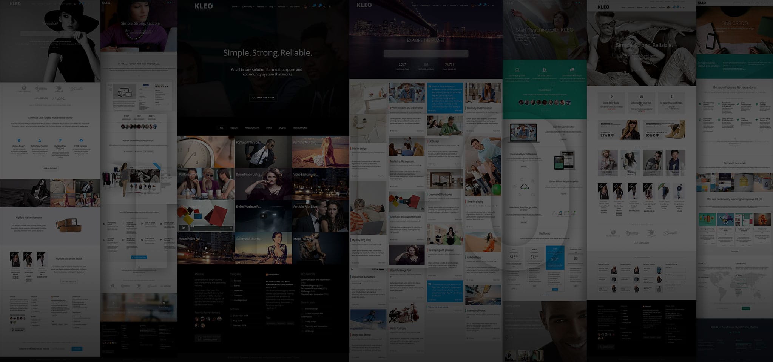Open the Community dropdown in dark header
The height and width of the screenshot is (362, 773).
point(248,6)
